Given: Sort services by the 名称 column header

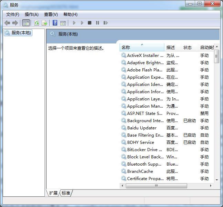Looking at the screenshot, I should coord(142,48).
